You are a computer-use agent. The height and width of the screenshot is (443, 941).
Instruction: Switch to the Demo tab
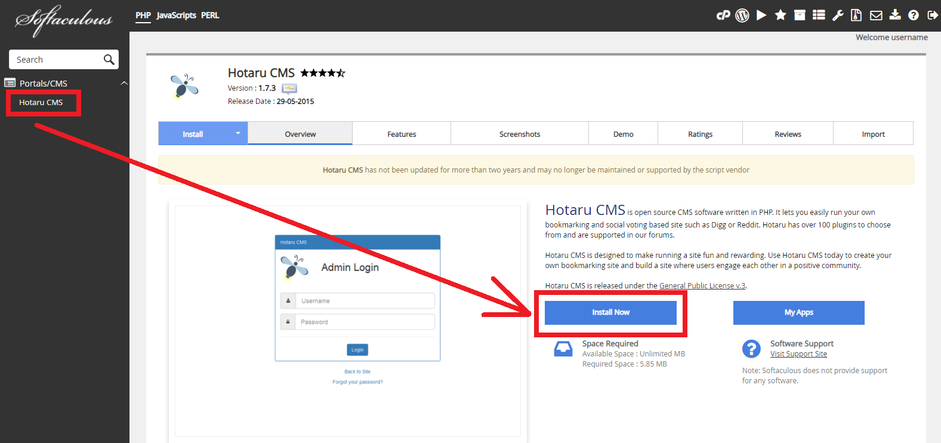pos(624,134)
